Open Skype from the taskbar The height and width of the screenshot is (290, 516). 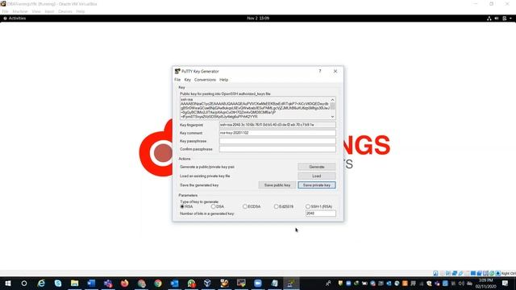click(58, 283)
